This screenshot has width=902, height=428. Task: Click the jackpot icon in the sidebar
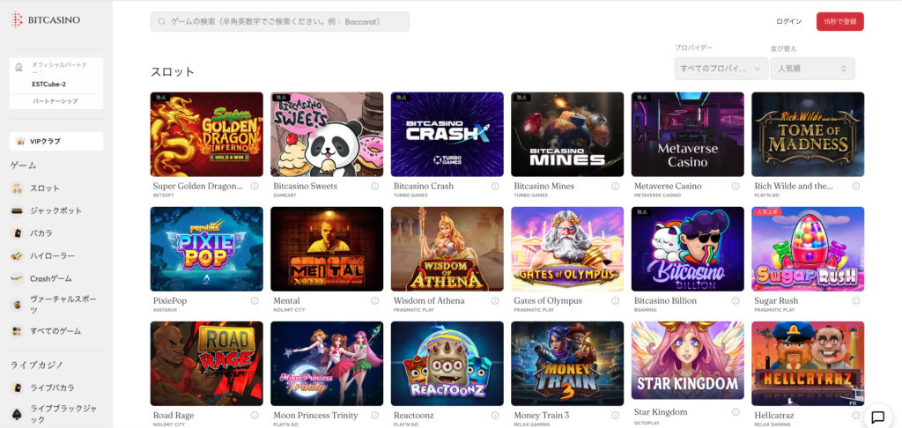pyautogui.click(x=18, y=210)
